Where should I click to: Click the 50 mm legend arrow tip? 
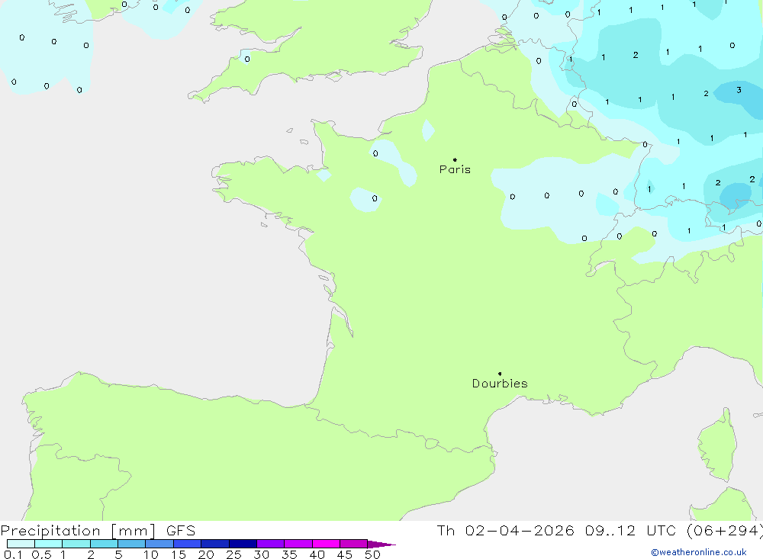tap(382, 545)
